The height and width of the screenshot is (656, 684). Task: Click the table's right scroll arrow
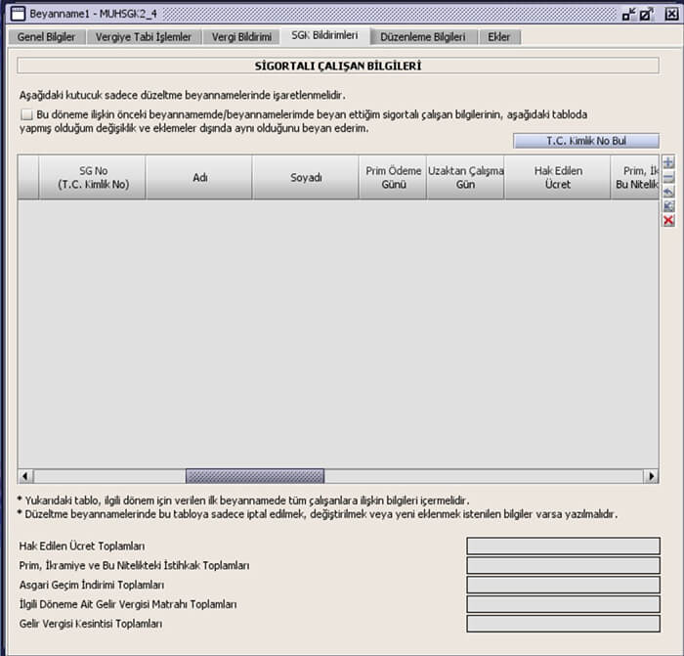[652, 476]
